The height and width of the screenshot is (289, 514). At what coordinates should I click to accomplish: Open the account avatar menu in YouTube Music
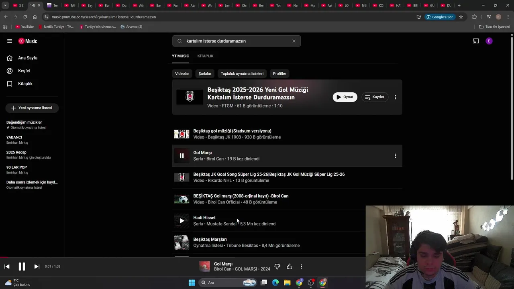tap(489, 41)
